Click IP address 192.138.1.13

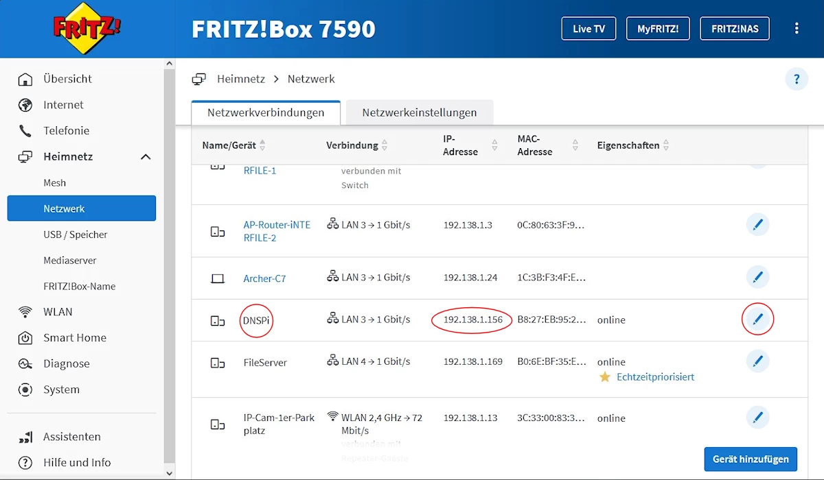point(470,418)
